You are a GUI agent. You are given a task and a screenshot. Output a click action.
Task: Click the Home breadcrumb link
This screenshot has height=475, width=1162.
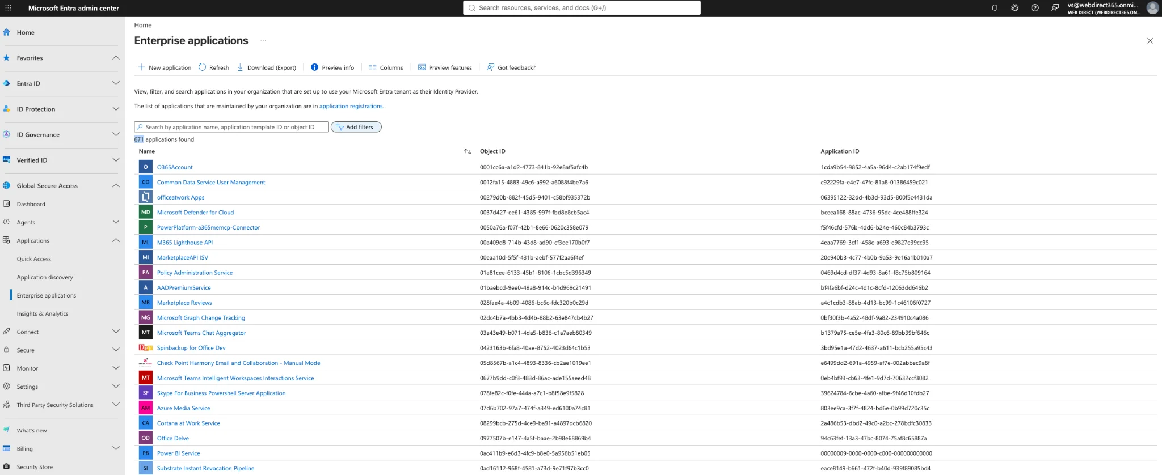[x=143, y=25]
